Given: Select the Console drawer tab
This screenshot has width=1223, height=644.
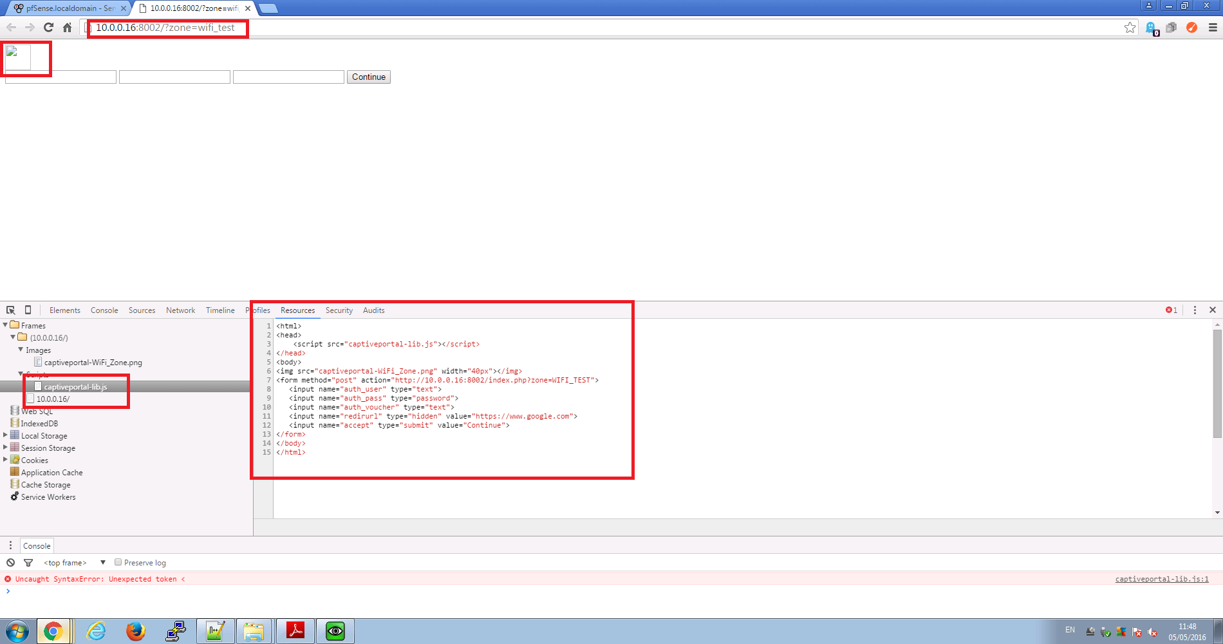Looking at the screenshot, I should [37, 545].
